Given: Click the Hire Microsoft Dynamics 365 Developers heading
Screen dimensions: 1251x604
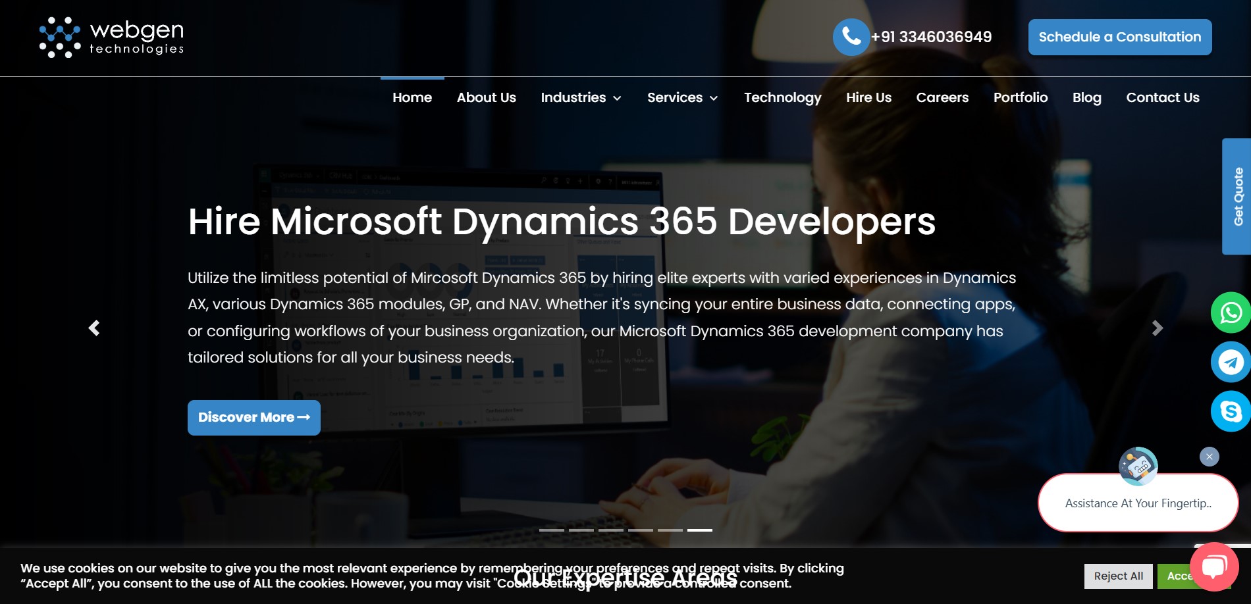Looking at the screenshot, I should pos(562,222).
